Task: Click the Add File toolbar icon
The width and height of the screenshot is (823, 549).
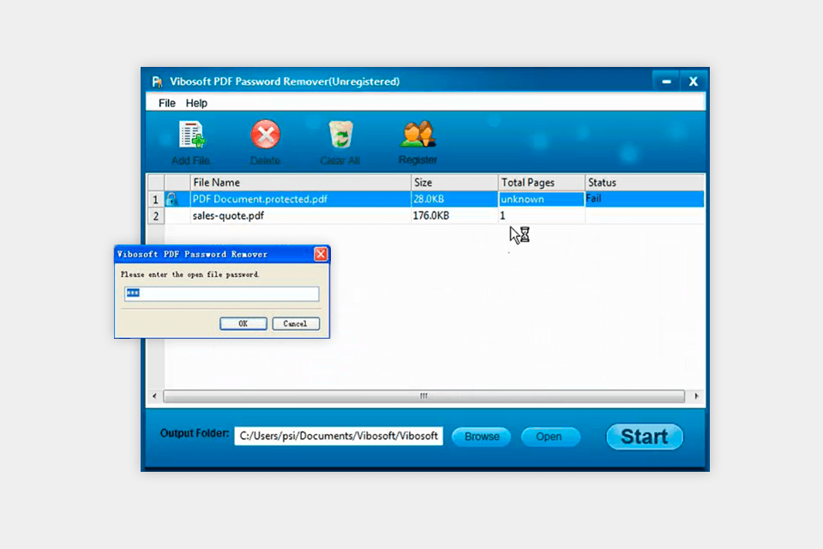Action: click(x=191, y=135)
